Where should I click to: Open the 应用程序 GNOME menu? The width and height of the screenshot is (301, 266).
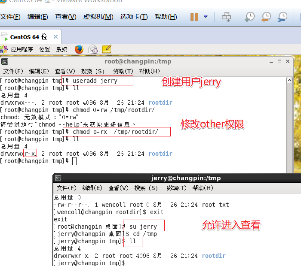pos(21,49)
